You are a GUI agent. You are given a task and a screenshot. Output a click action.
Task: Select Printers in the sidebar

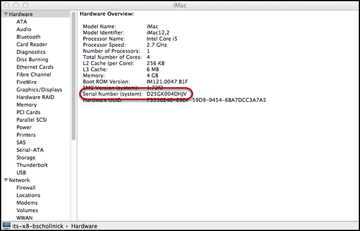coord(26,135)
